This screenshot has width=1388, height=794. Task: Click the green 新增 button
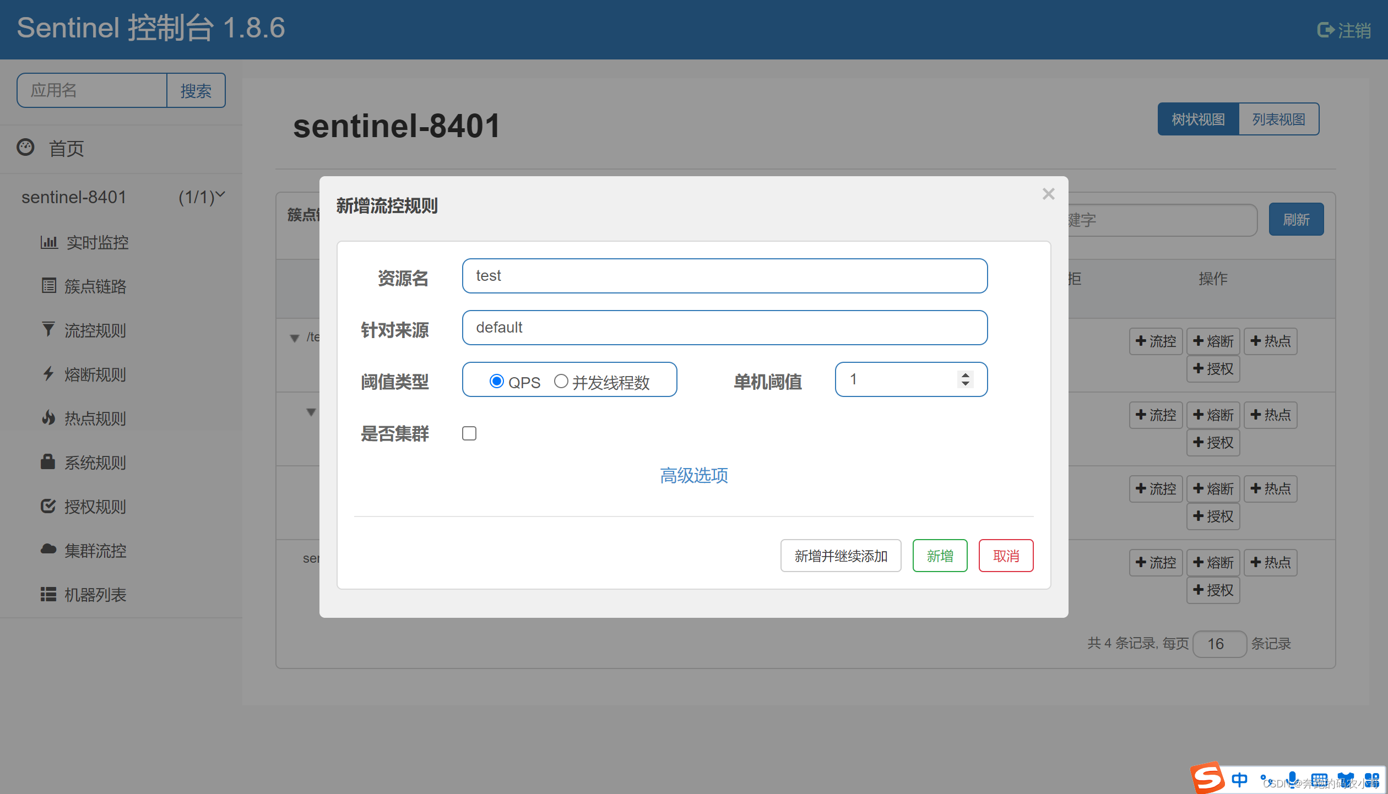pyautogui.click(x=940, y=556)
